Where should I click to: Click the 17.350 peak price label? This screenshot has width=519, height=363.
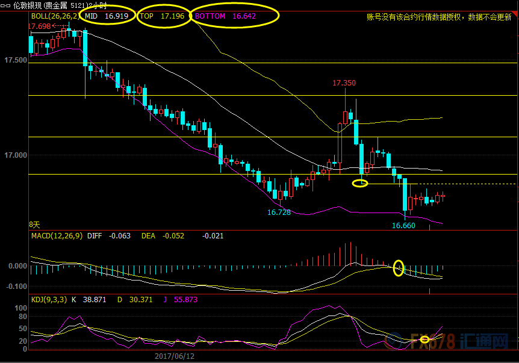344,83
